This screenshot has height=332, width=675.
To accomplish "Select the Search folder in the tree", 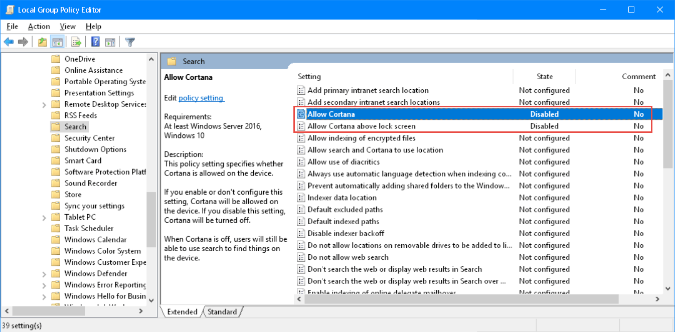I will coord(75,127).
